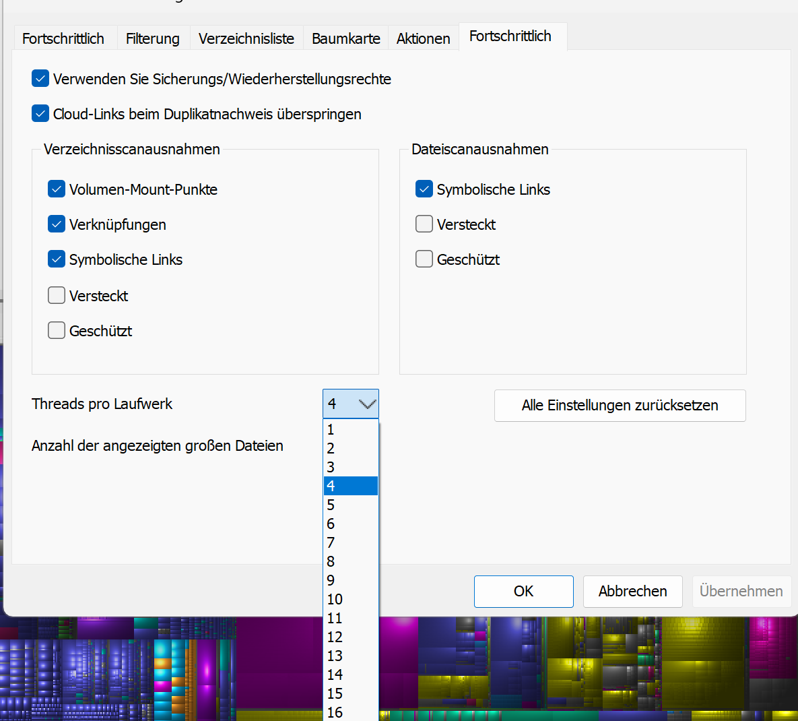
Task: Cancel dialog with Abbrechen
Action: pos(632,591)
